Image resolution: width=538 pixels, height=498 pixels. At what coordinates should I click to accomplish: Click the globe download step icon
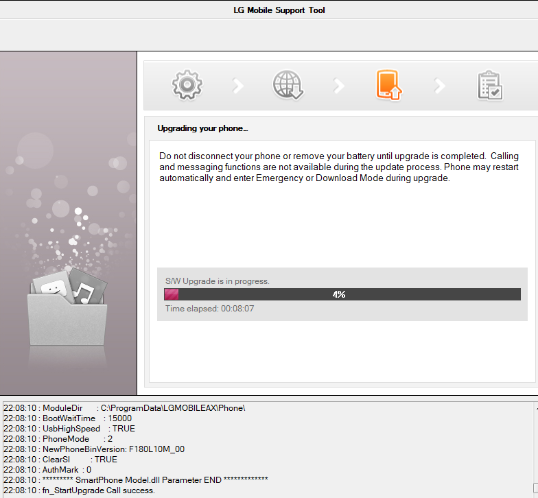pos(288,85)
